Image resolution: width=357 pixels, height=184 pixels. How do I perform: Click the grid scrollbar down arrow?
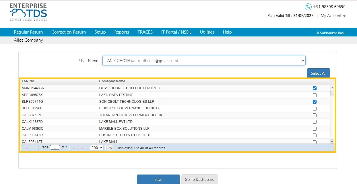[x=332, y=142]
